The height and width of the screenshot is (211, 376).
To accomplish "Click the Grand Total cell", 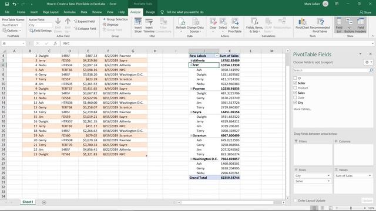I will [204, 178].
